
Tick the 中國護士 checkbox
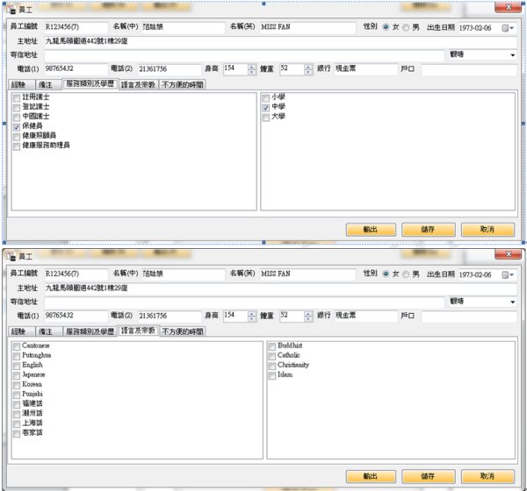click(x=17, y=117)
